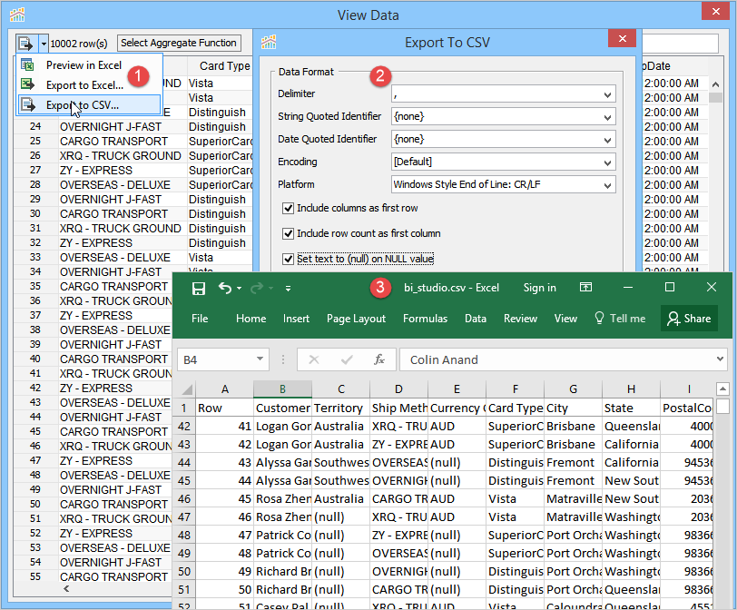Click the Share button in Excel
The height and width of the screenshot is (610, 737).
[x=689, y=319]
